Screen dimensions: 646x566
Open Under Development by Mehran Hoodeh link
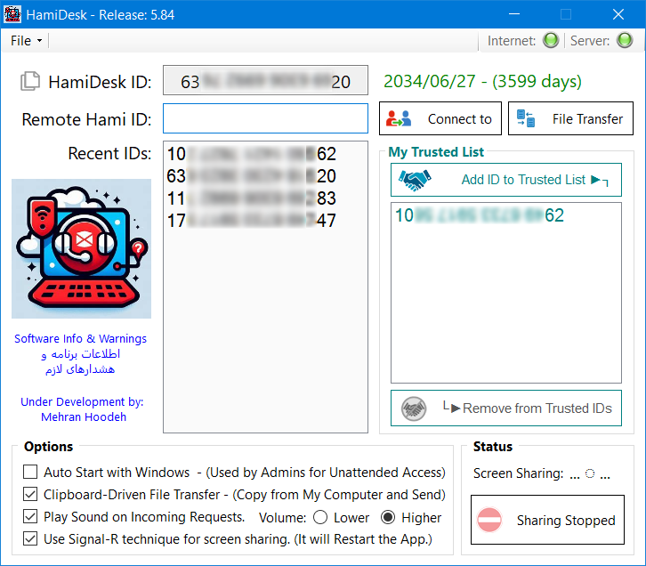(82, 409)
